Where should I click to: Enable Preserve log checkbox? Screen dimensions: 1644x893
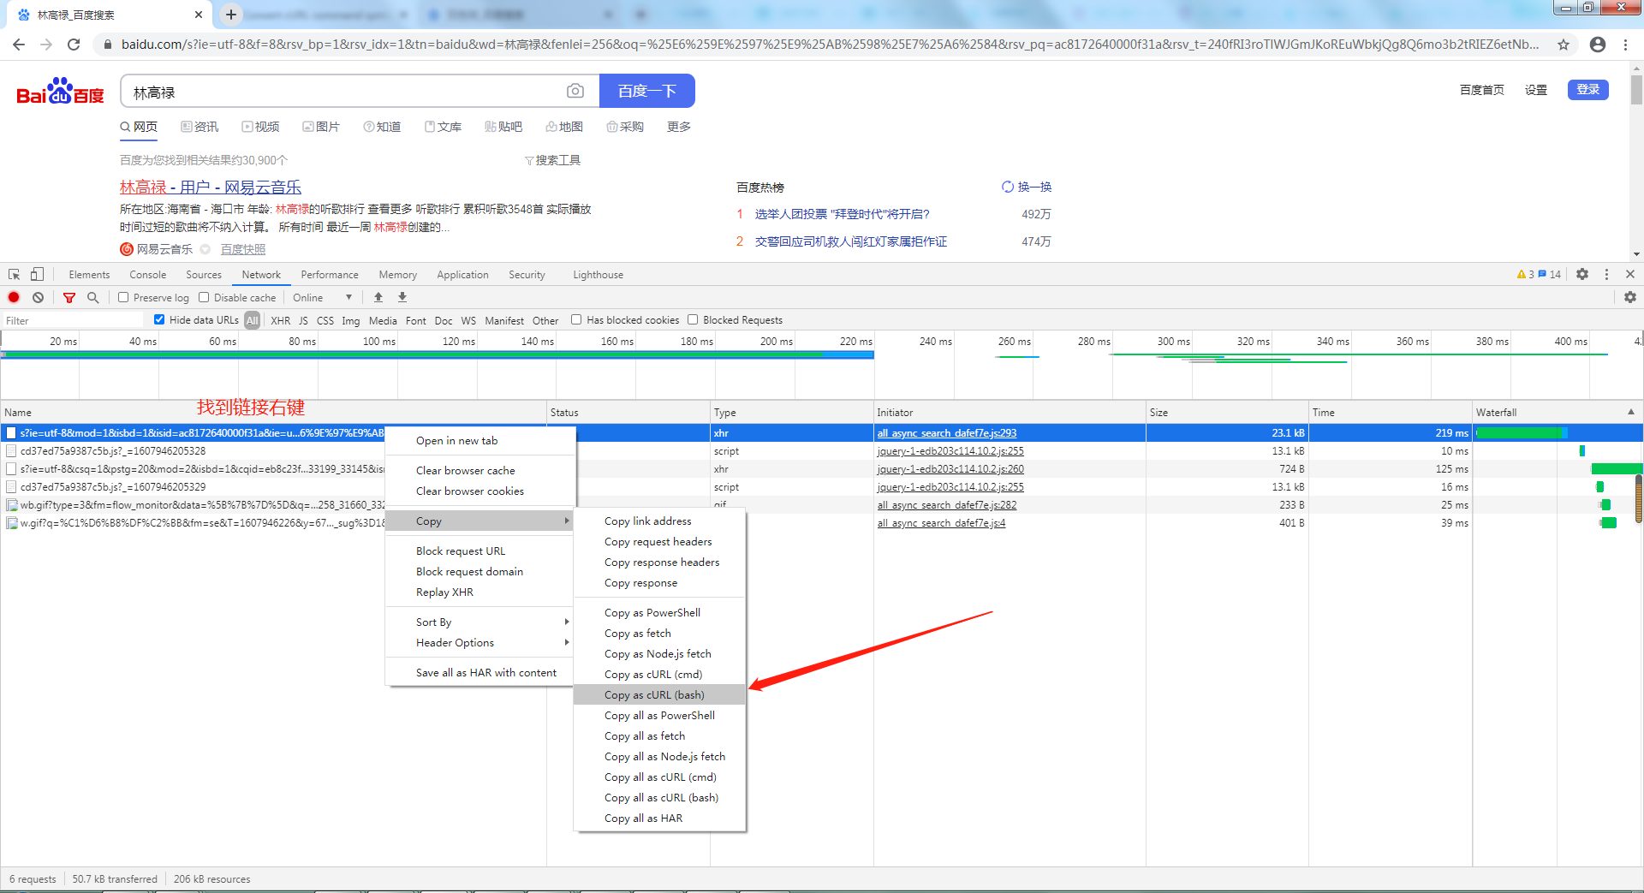click(123, 297)
